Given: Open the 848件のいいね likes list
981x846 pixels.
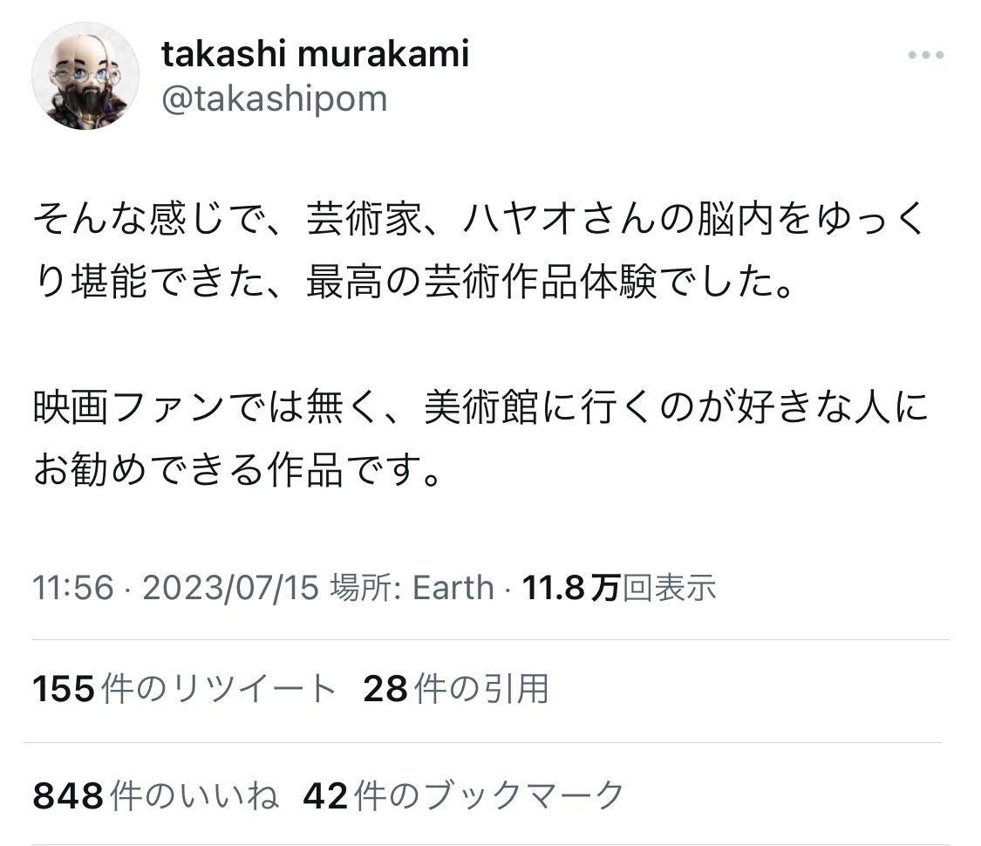Looking at the screenshot, I should 156,795.
